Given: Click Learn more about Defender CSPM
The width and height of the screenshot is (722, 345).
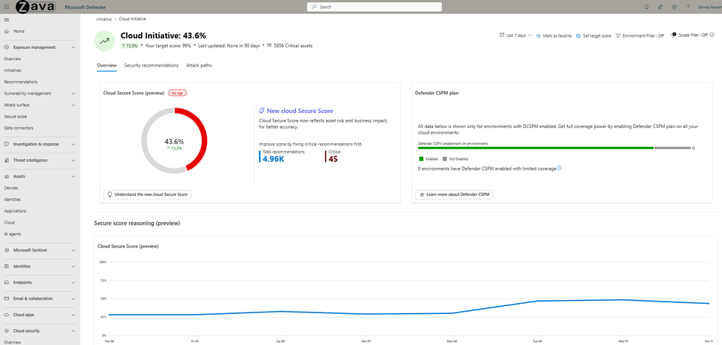Looking at the screenshot, I should coord(454,195).
